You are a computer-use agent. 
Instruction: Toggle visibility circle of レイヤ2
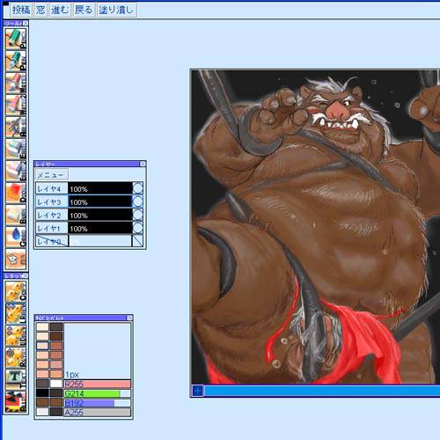tap(138, 215)
